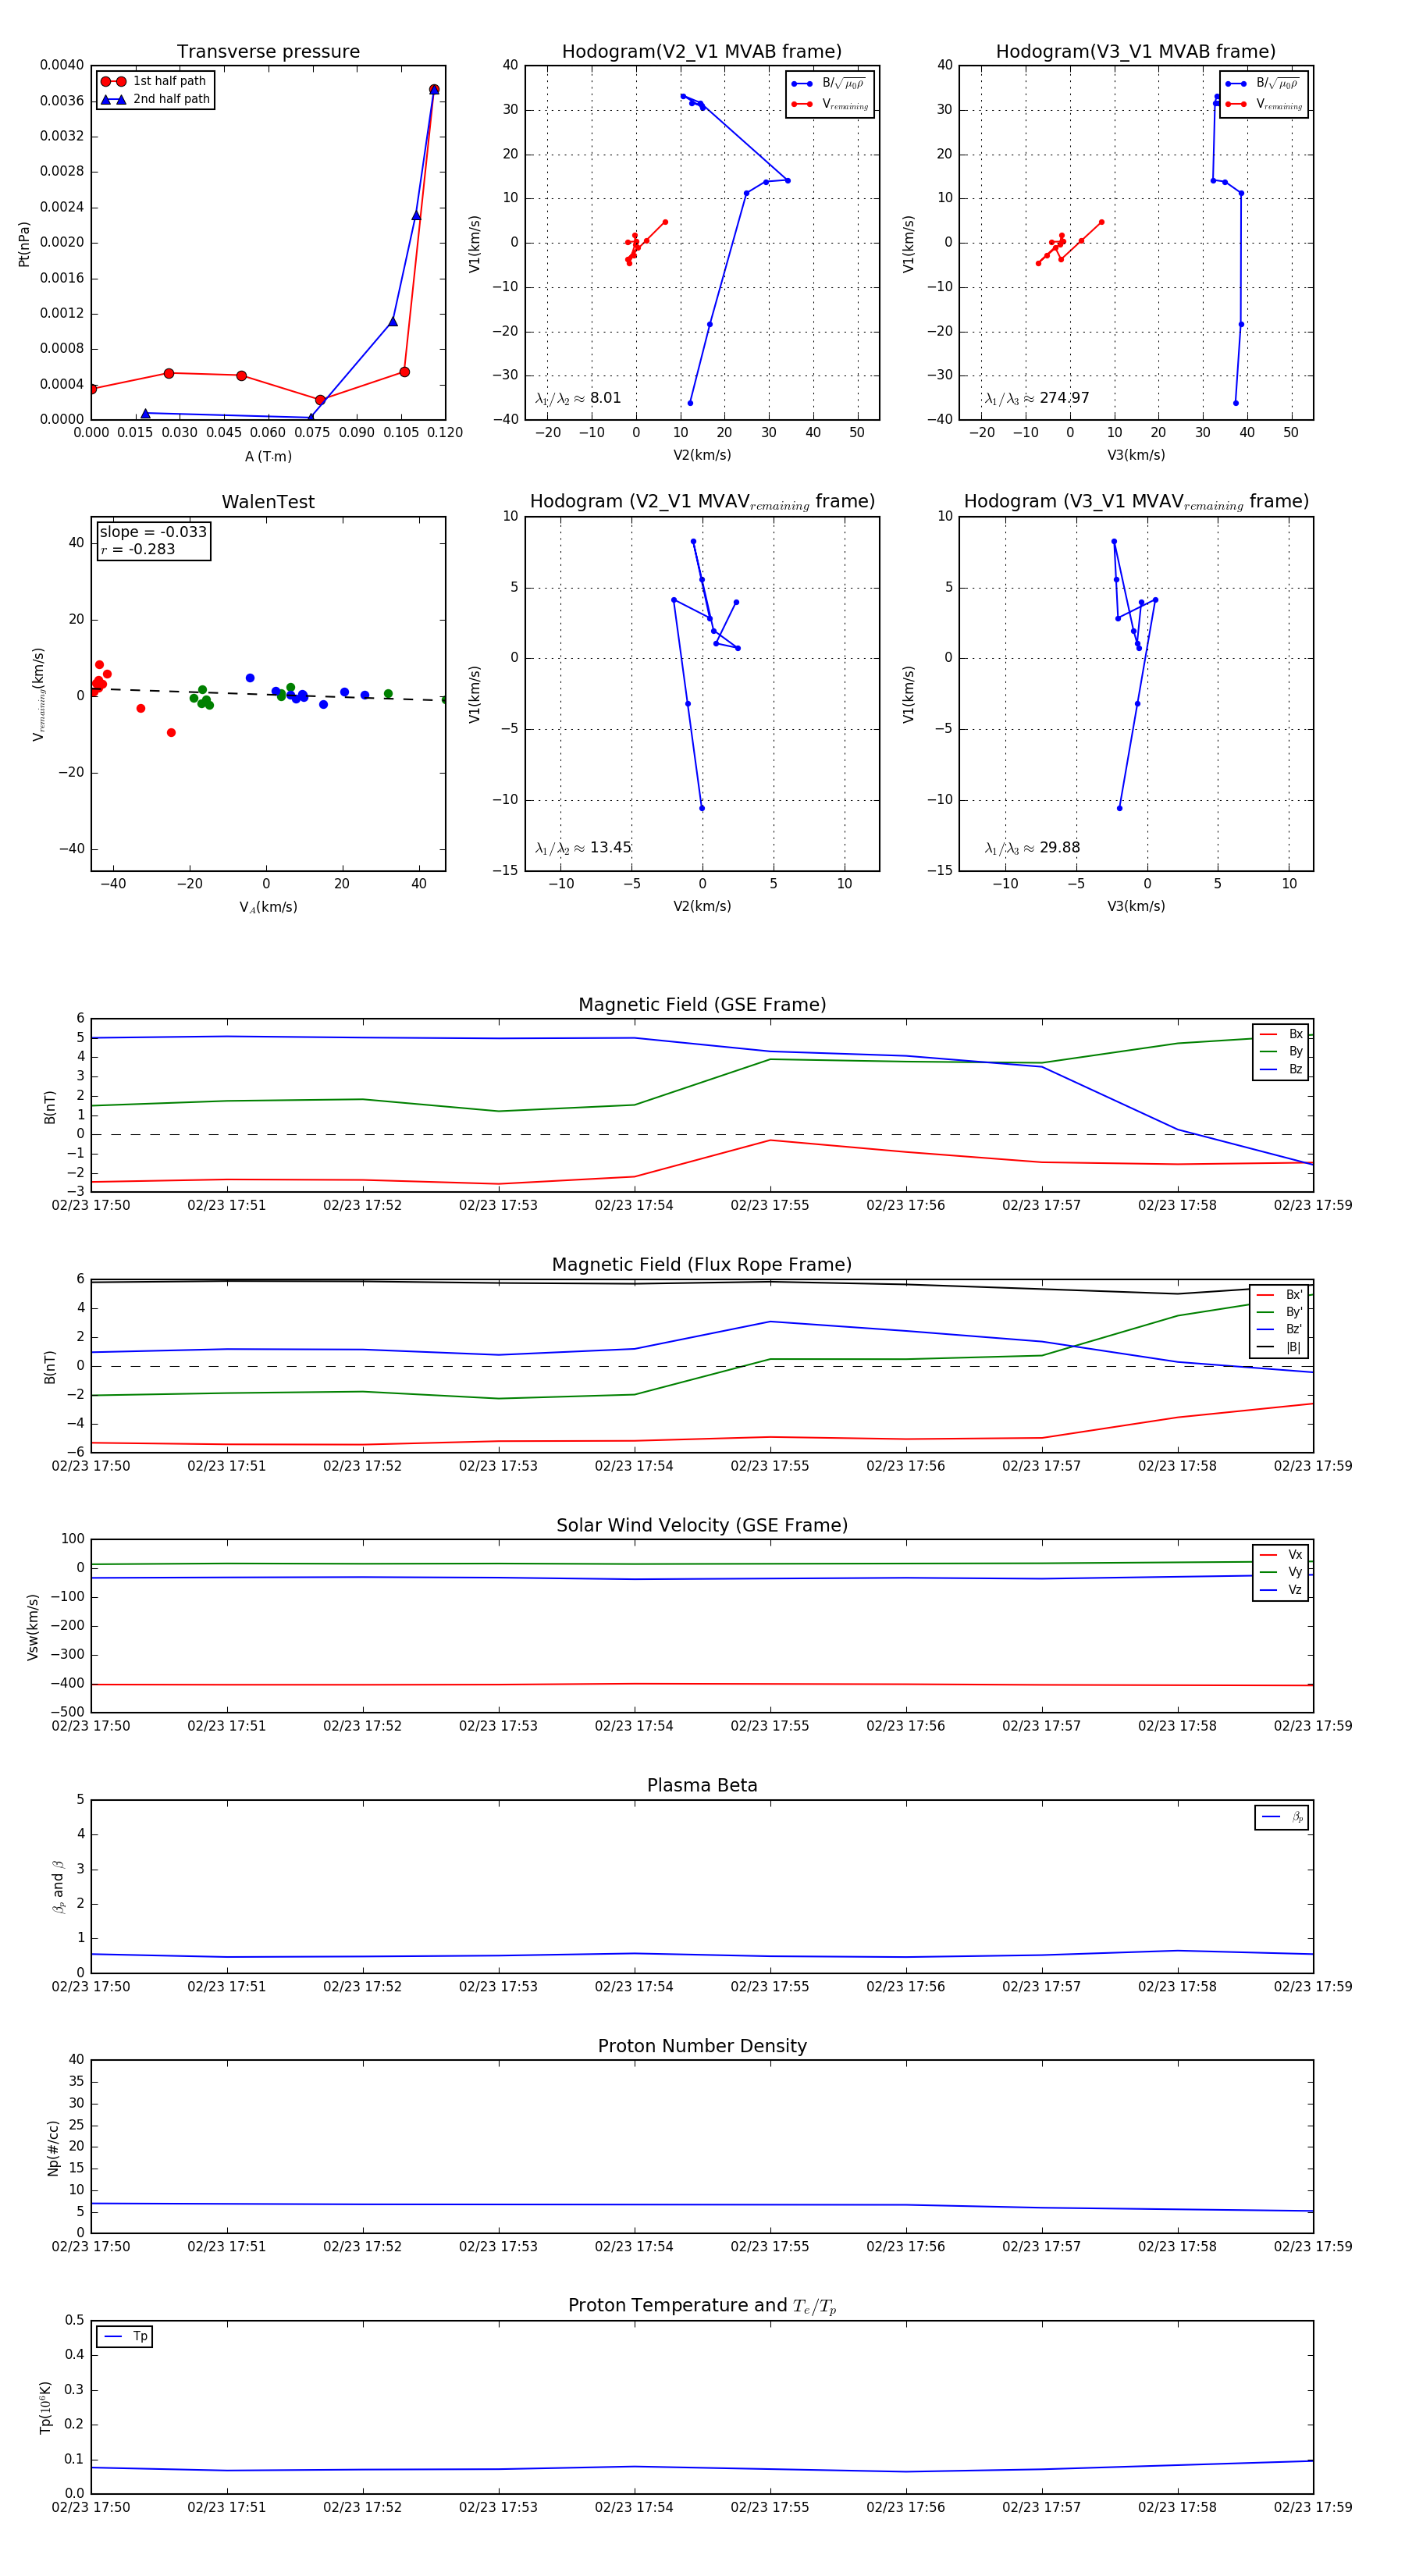Click the "Solar Wind Velocity (GSE Frame)" title
Viewport: 1405px width, 2576px height.
(702, 1526)
